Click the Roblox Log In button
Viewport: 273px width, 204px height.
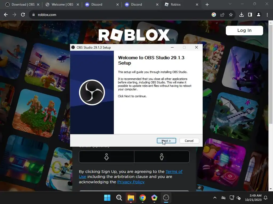(x=244, y=31)
